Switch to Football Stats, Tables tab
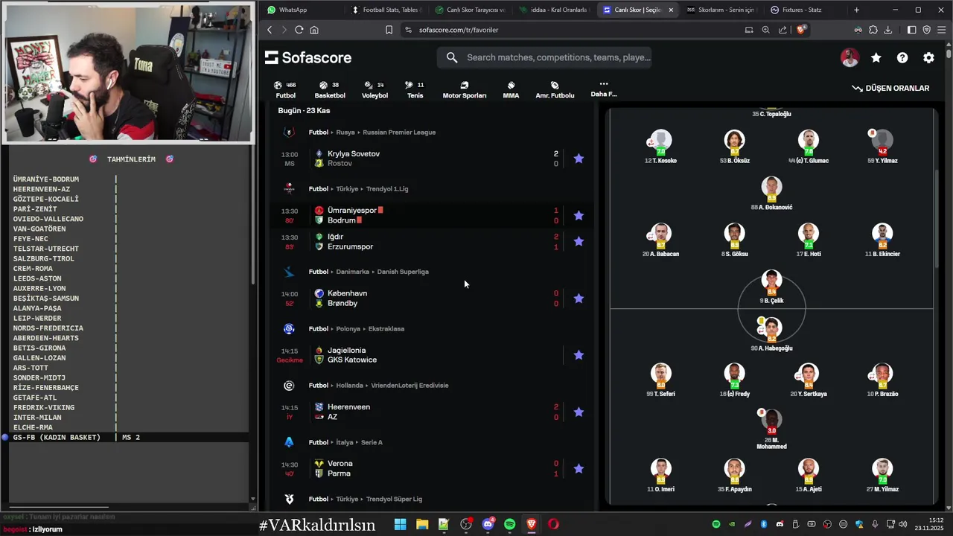 click(x=385, y=10)
